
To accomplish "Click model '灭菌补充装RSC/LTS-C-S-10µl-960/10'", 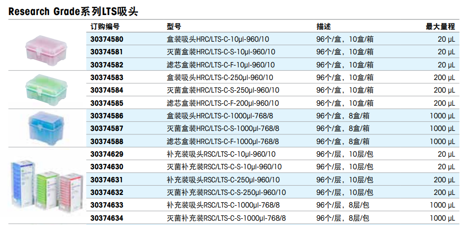I will (x=224, y=167).
